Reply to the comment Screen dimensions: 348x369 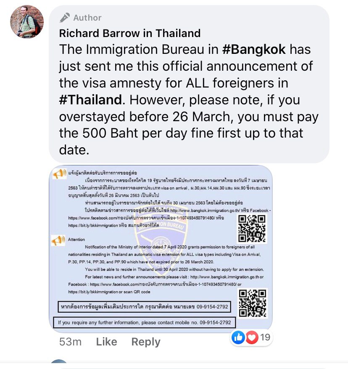pyautogui.click(x=146, y=342)
